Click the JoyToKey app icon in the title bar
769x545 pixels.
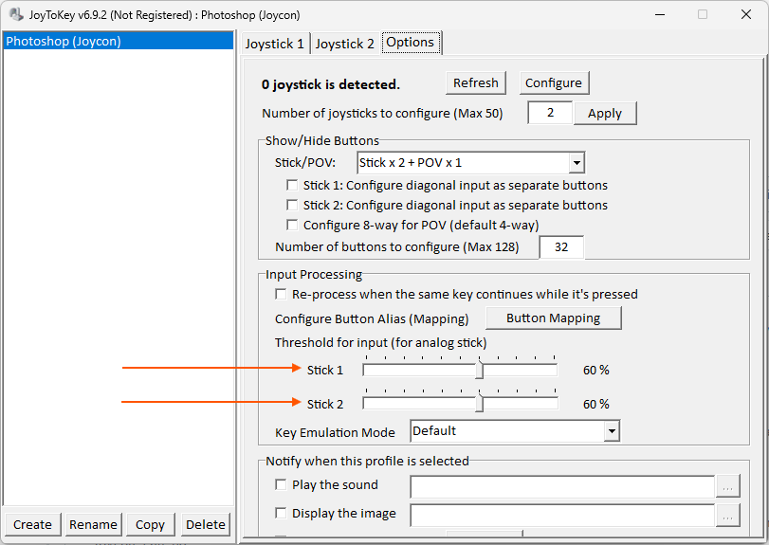16,15
